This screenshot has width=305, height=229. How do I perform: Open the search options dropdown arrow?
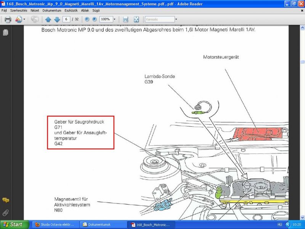[176, 19]
